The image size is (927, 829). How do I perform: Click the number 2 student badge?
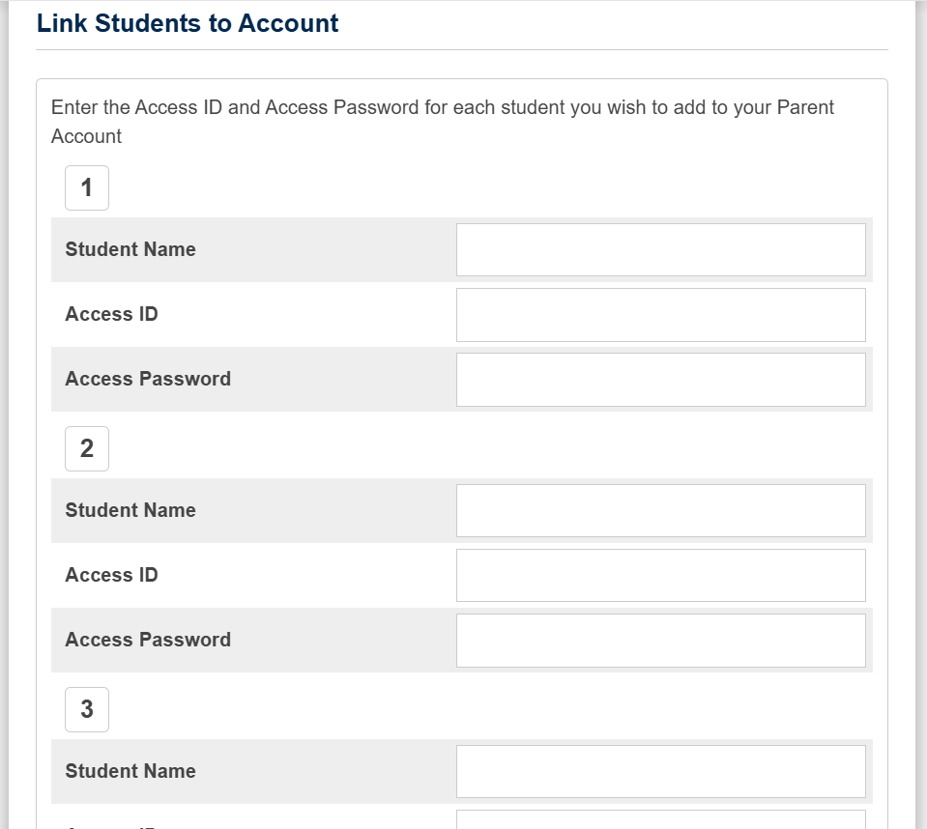click(x=87, y=448)
